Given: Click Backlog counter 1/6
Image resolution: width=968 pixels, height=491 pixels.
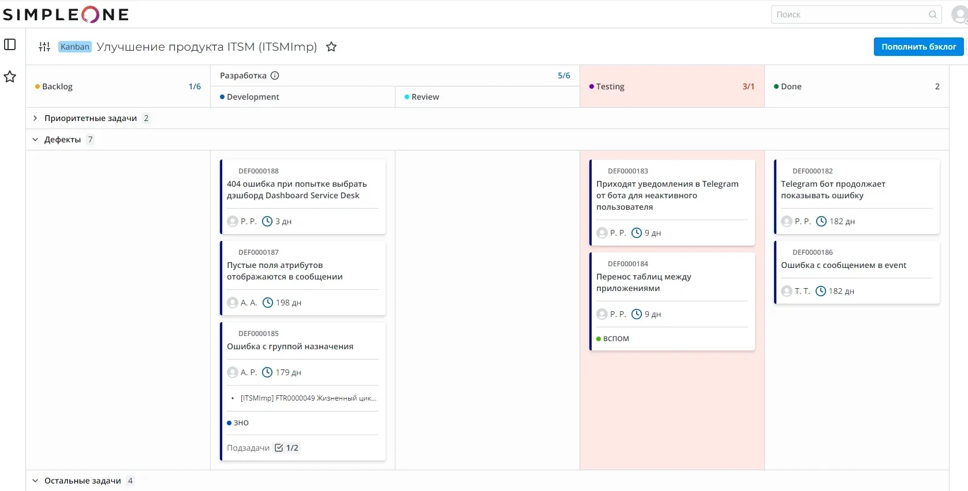Looking at the screenshot, I should tap(195, 86).
